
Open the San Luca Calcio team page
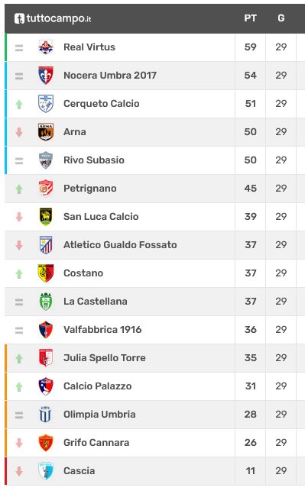(x=101, y=216)
